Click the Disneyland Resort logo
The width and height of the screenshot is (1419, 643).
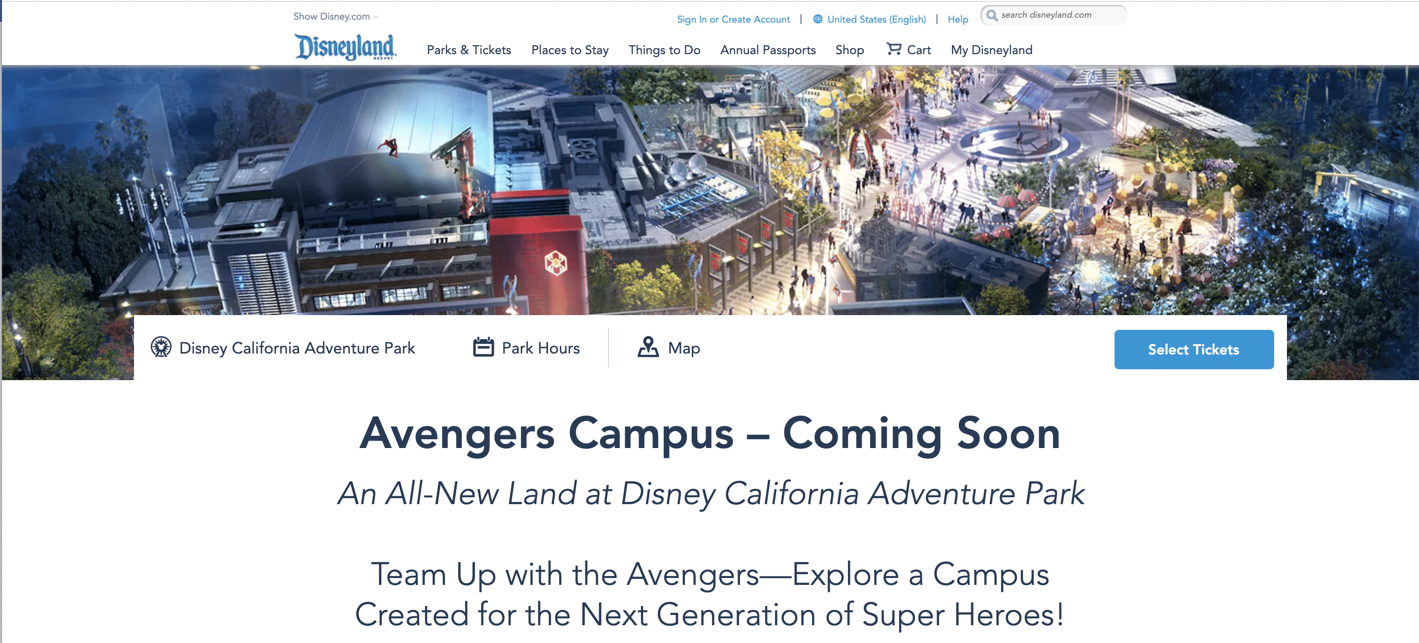[x=345, y=47]
